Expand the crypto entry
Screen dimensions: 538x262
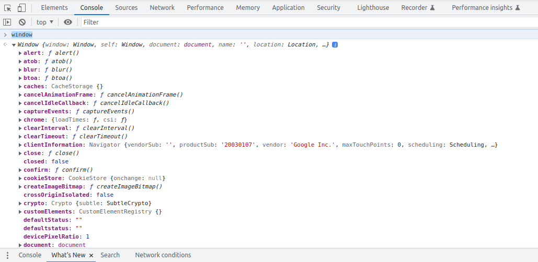[20, 203]
